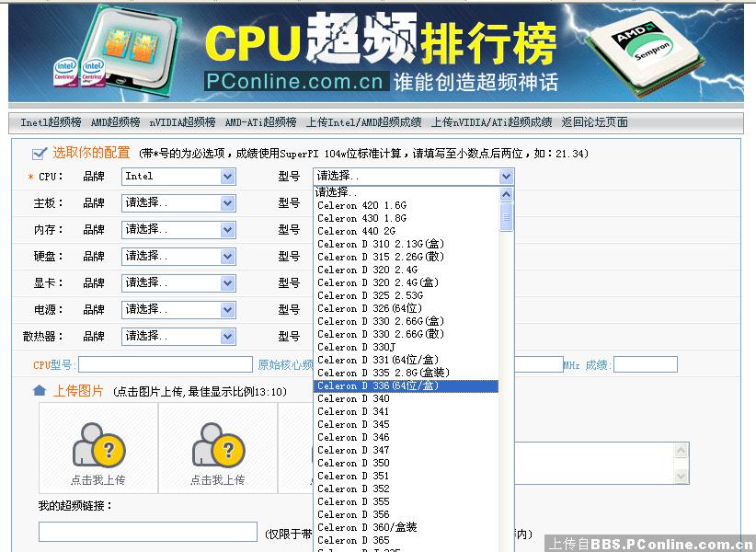Select Celeron D 345 option
The width and height of the screenshot is (756, 552).
pyautogui.click(x=406, y=425)
